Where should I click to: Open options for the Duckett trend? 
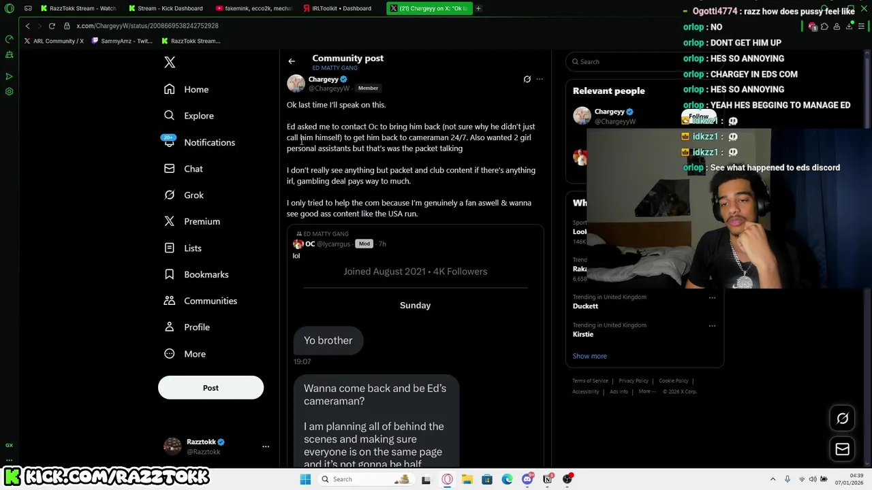(x=712, y=297)
